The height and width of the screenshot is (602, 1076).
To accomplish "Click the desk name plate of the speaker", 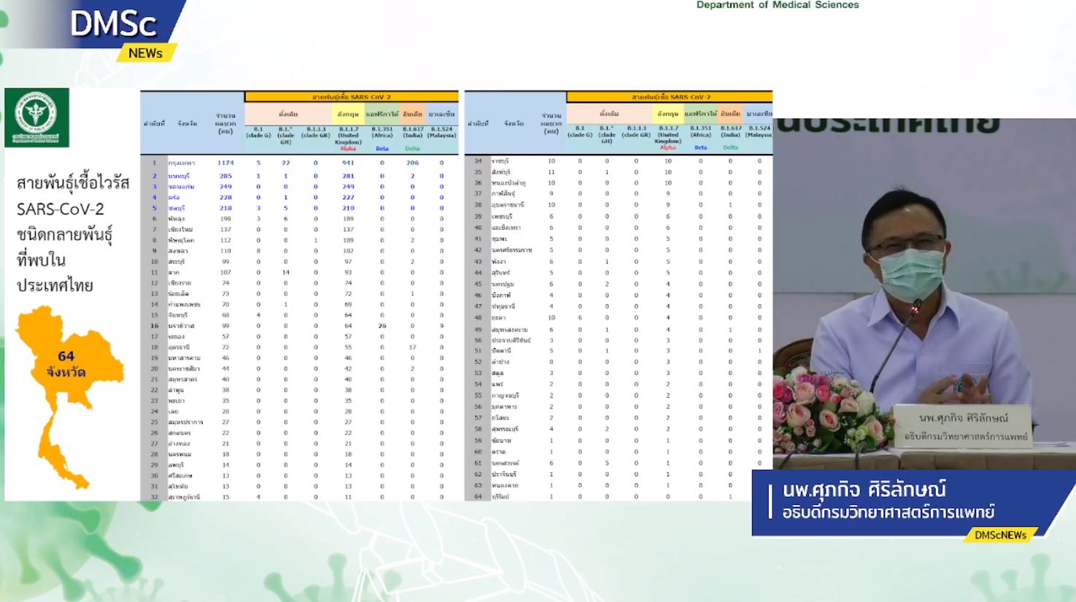I will click(962, 426).
